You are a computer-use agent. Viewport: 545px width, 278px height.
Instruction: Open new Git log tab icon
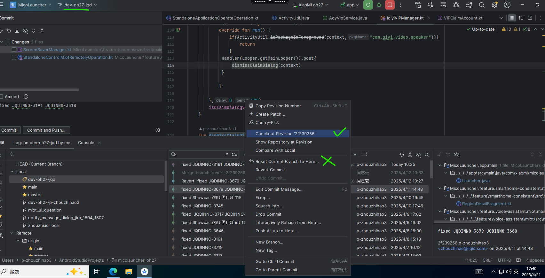pyautogui.click(x=365, y=154)
